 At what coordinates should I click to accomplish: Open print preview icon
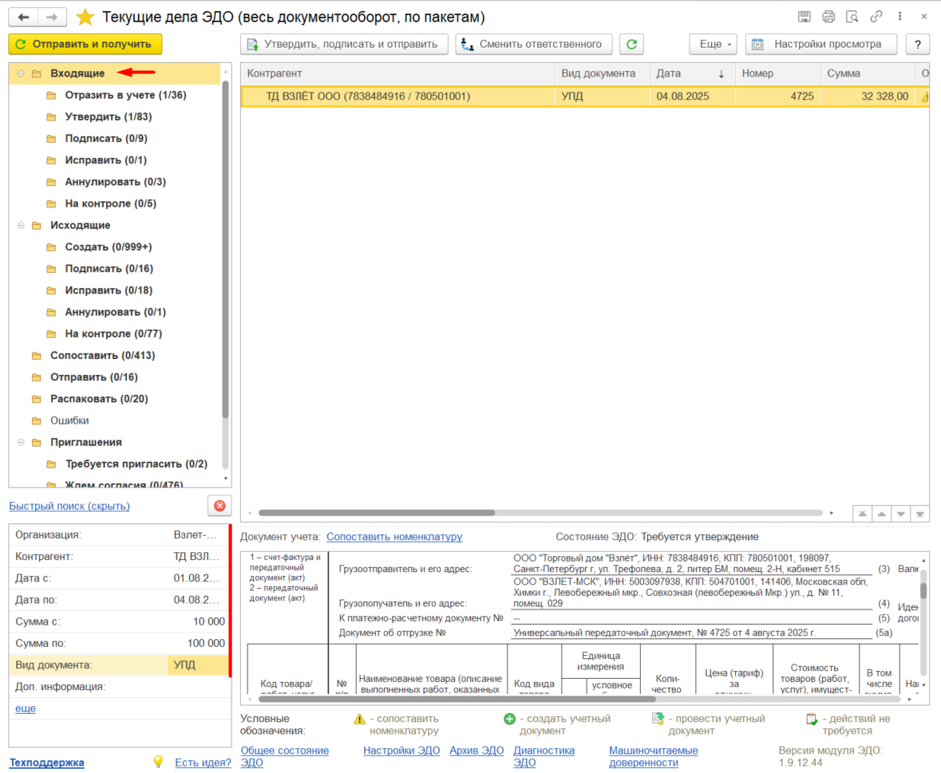[852, 17]
